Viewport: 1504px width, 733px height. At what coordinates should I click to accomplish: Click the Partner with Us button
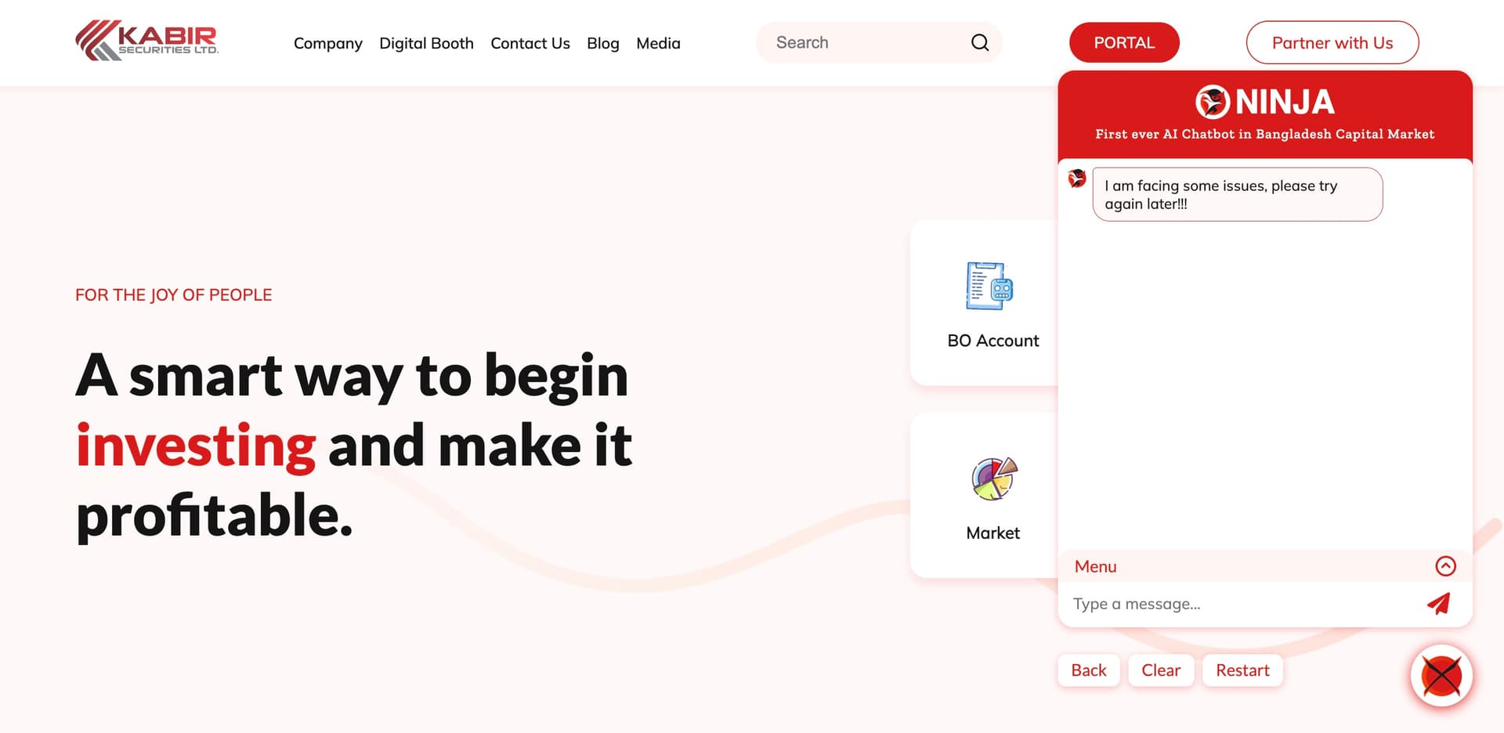pyautogui.click(x=1332, y=42)
